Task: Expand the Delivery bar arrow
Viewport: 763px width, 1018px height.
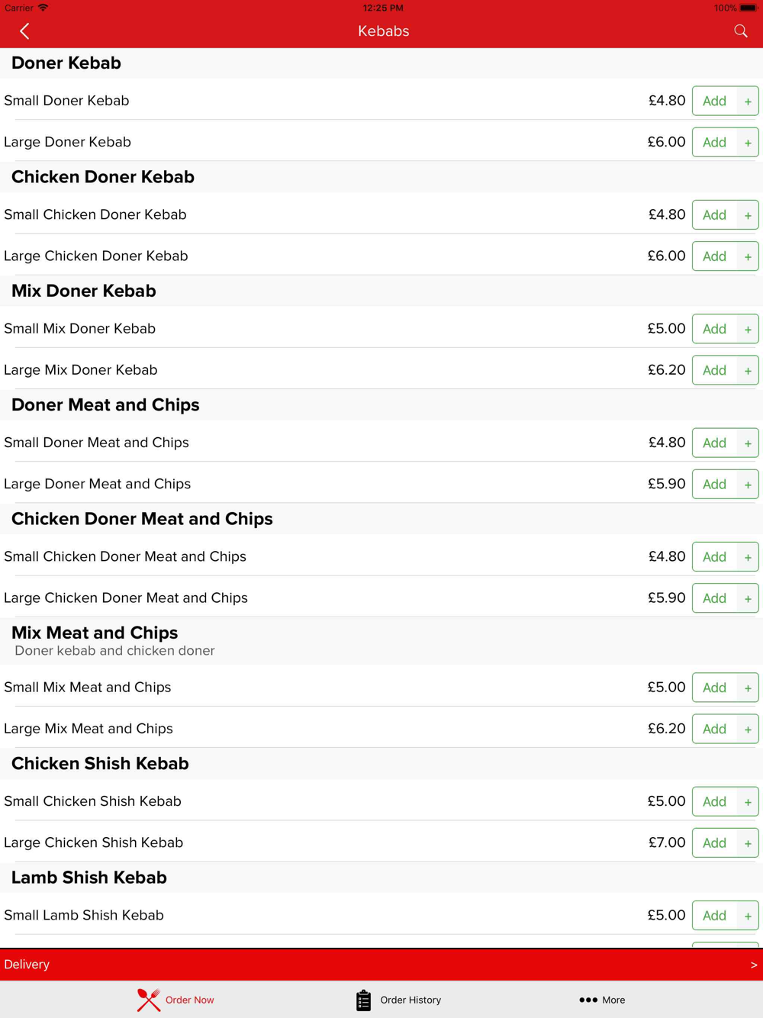Action: [754, 965]
